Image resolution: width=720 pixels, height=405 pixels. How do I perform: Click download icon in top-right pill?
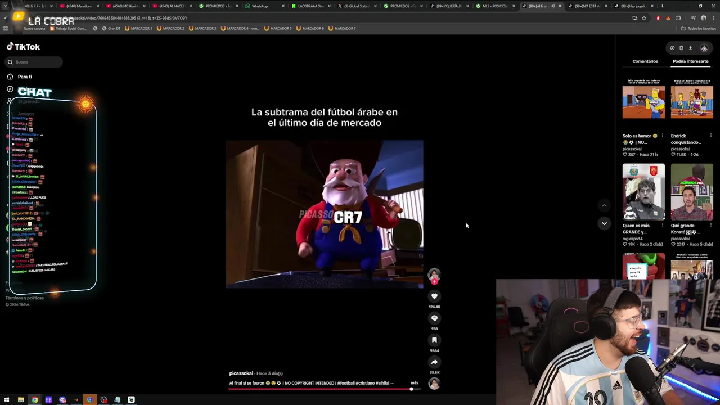(690, 48)
